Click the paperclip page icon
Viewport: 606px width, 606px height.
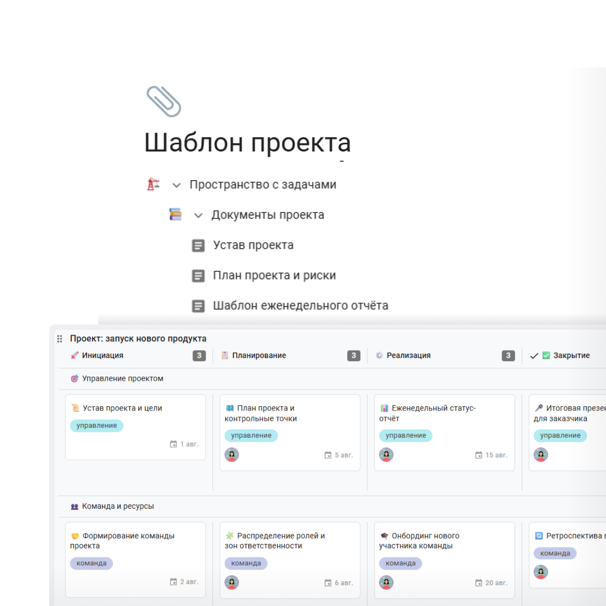point(163,101)
